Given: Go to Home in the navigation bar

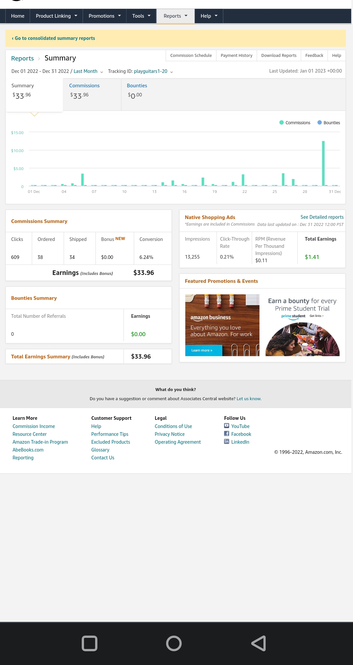Looking at the screenshot, I should tap(18, 16).
